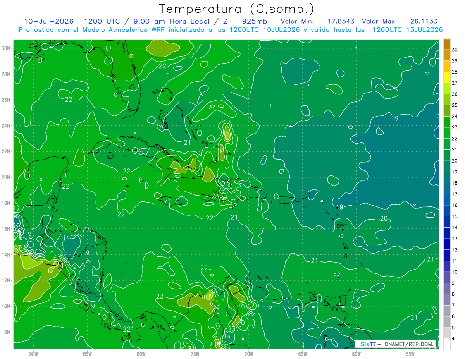Click the colorbar legend value '5'
465x359 pixels.
(453, 328)
